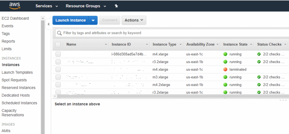The height and width of the screenshot is (134, 289).
Task: Open the Instance State column sort arrow
Action: [251, 45]
